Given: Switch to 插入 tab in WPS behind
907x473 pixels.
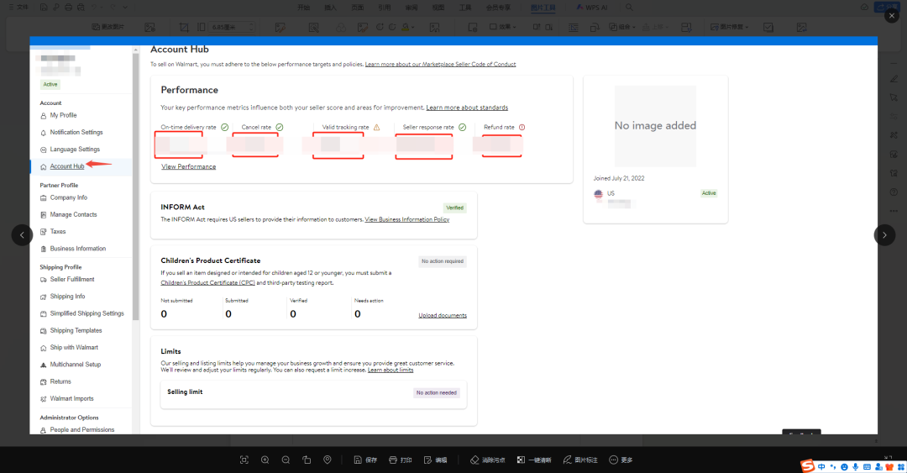Looking at the screenshot, I should coord(330,8).
